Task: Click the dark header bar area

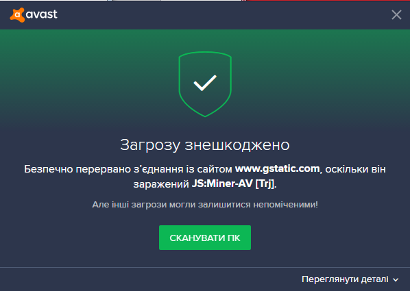Action: click(x=205, y=15)
